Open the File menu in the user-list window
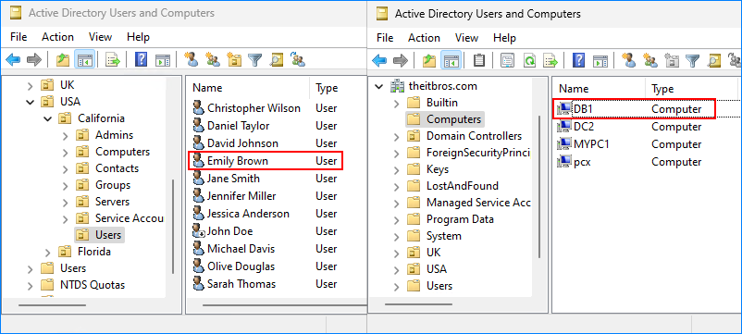Viewport: 742px width, 334px height. coord(19,37)
